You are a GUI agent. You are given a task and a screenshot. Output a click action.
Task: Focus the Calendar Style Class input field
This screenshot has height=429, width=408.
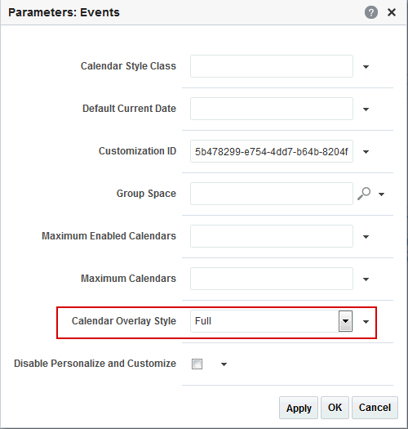pos(272,66)
